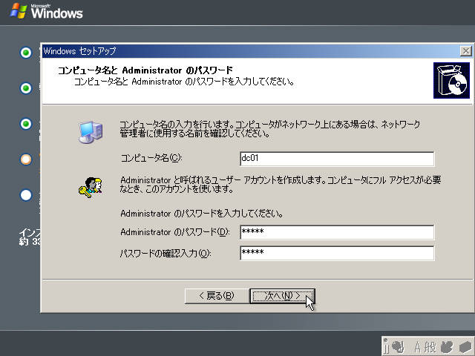Open the IME conversion mode '般' button
This screenshot has width=475, height=356.
[430, 347]
